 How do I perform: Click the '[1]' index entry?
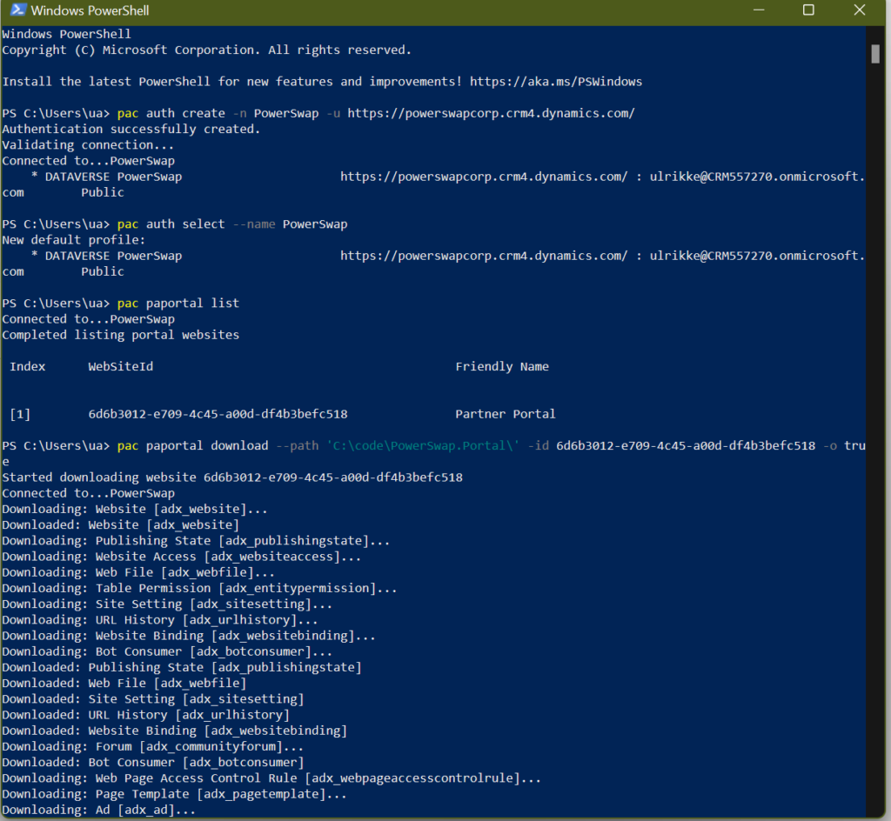click(20, 415)
